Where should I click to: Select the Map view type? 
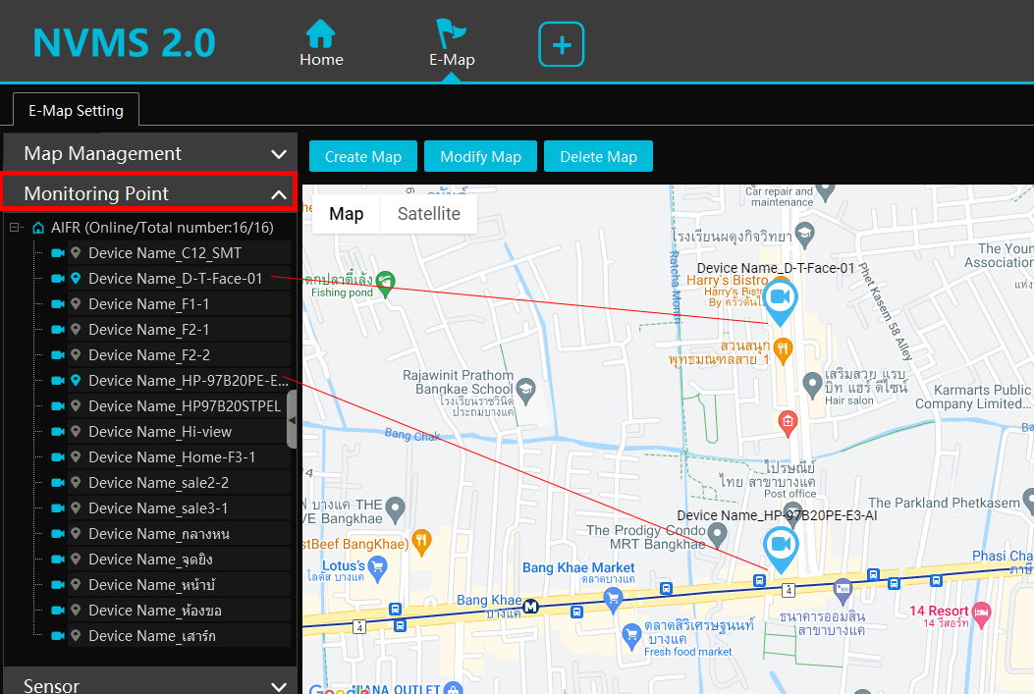point(346,214)
